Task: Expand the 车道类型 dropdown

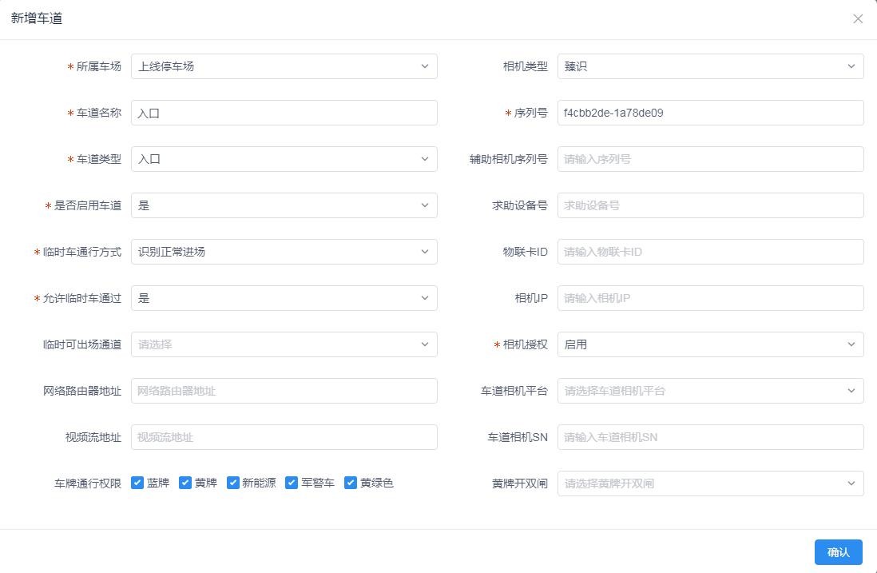Action: (x=284, y=159)
